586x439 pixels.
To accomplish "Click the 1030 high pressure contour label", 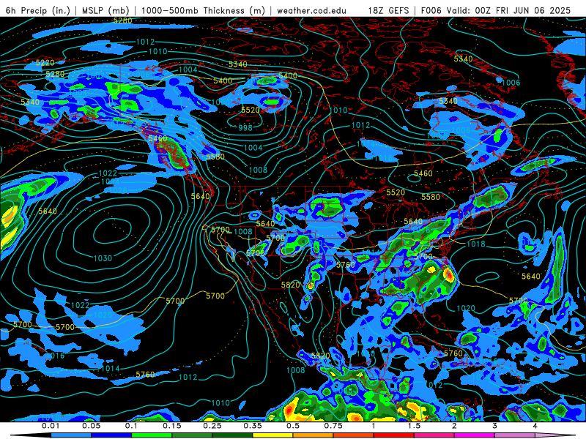I will (103, 258).
